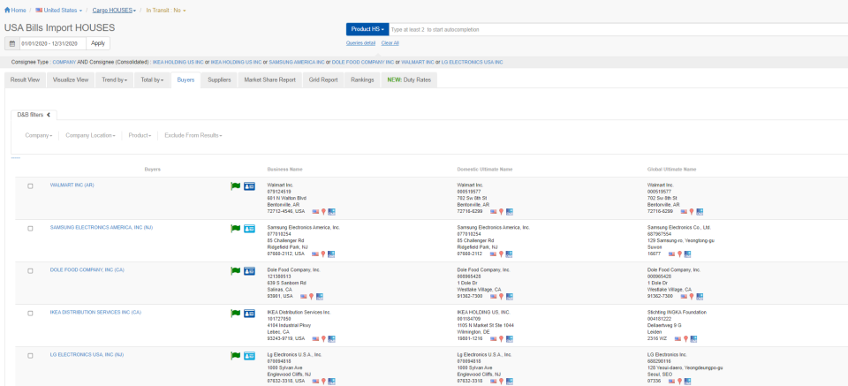Click D&B icon in Dole Global Ultimate cell

click(x=700, y=296)
